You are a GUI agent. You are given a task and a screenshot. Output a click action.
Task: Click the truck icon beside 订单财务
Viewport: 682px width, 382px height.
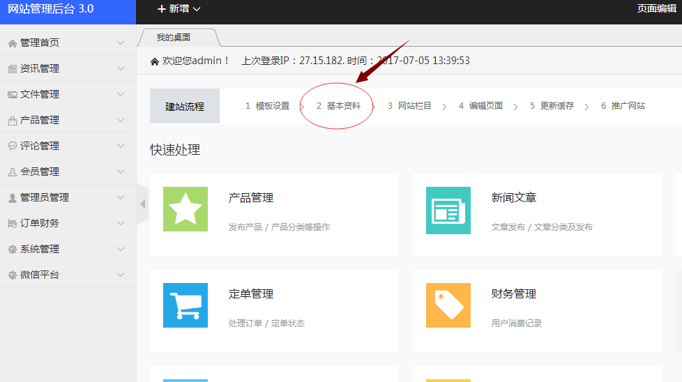click(12, 224)
